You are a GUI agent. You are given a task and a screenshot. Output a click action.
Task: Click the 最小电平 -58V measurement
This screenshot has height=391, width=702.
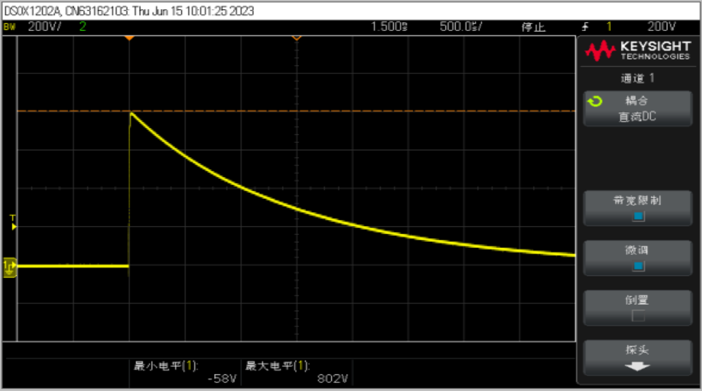(185, 372)
